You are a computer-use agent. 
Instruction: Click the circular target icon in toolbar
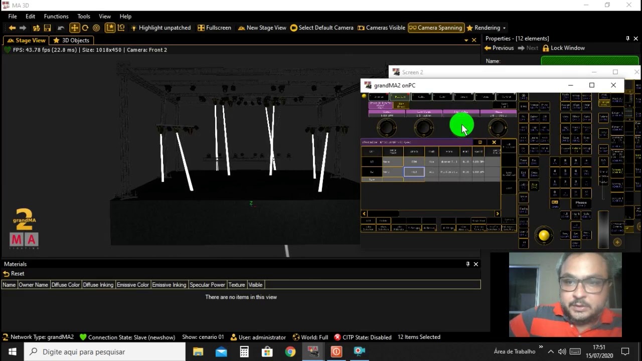[96, 28]
